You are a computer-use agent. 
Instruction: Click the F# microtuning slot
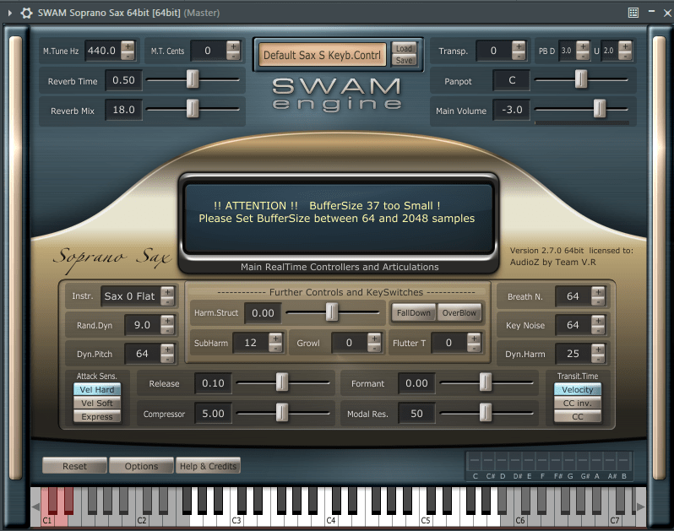[557, 462]
